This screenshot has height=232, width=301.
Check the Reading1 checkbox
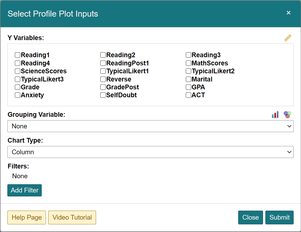click(x=18, y=55)
